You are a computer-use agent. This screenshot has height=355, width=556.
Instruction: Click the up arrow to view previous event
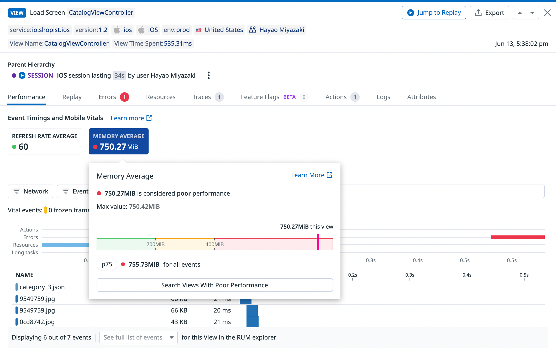[x=519, y=13]
